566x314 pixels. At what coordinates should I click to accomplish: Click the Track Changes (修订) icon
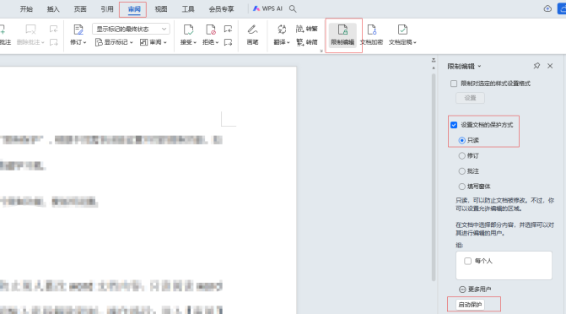78,30
